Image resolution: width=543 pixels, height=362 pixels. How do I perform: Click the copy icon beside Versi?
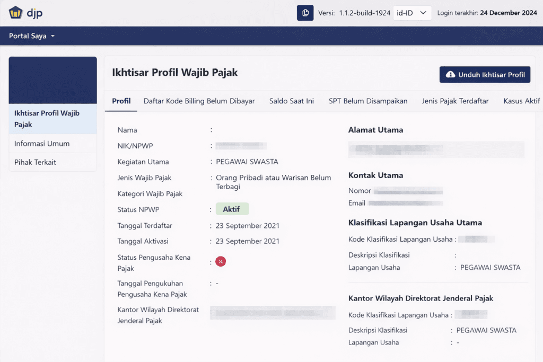[305, 13]
